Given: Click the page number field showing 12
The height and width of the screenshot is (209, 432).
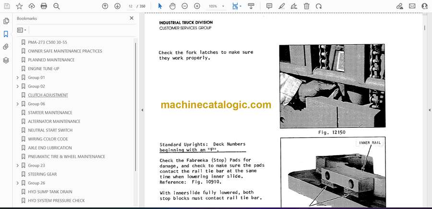Looking at the screenshot, I should click(x=131, y=6).
